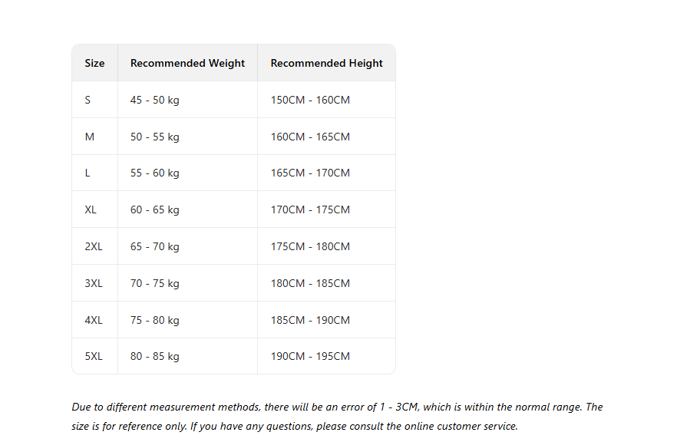Select the XL size cell

94,209
